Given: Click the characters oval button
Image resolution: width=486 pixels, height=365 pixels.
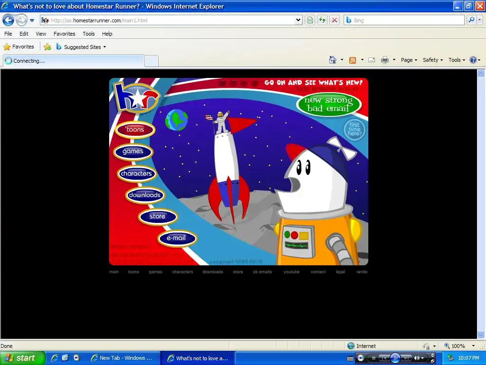Looking at the screenshot, I should coord(136,173).
